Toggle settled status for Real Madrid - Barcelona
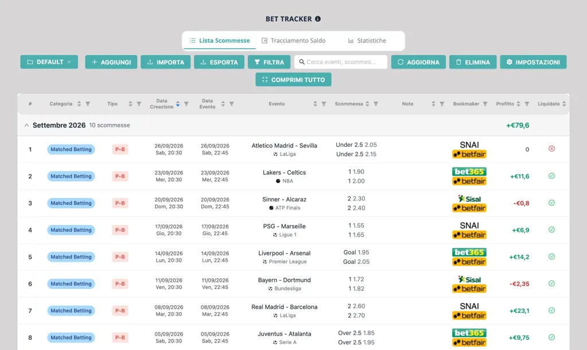The width and height of the screenshot is (587, 350). tap(552, 310)
